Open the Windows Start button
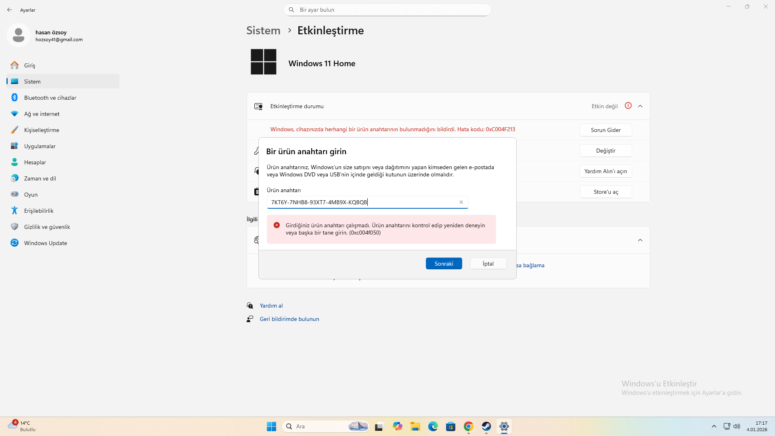Viewport: 775px width, 436px height. pyautogui.click(x=271, y=426)
